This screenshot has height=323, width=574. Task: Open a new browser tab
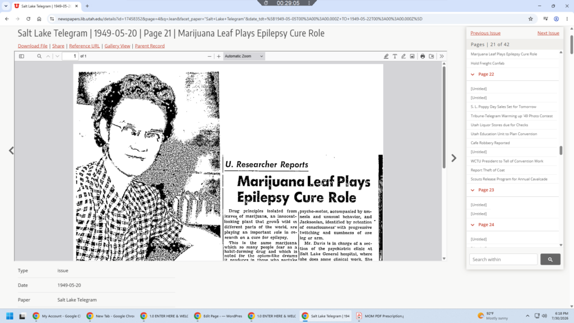coord(87,6)
